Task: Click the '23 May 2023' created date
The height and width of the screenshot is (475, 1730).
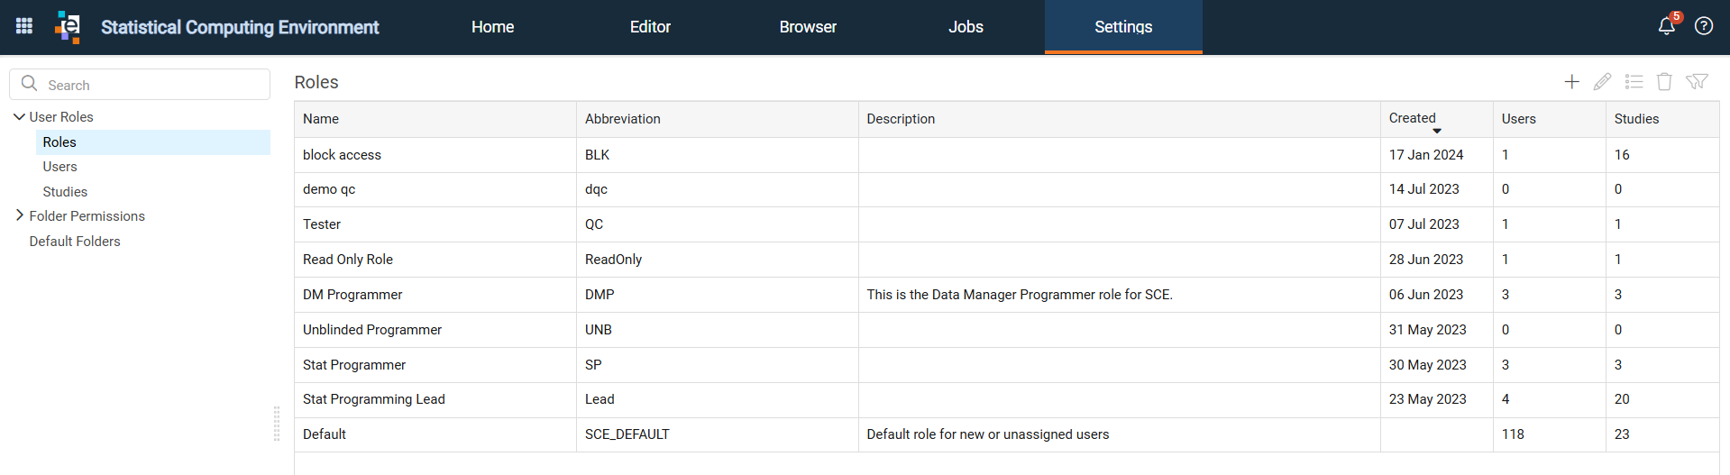Action: pos(1428,399)
